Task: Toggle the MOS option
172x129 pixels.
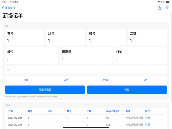Action: tap(106, 80)
